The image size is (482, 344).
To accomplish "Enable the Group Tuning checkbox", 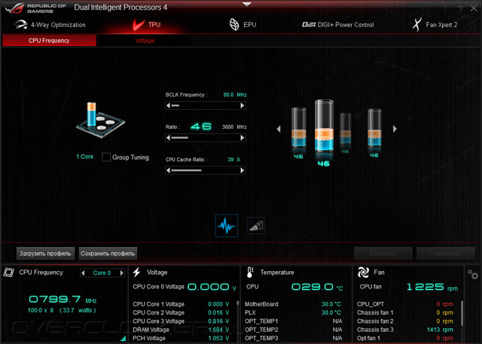I will click(x=106, y=157).
